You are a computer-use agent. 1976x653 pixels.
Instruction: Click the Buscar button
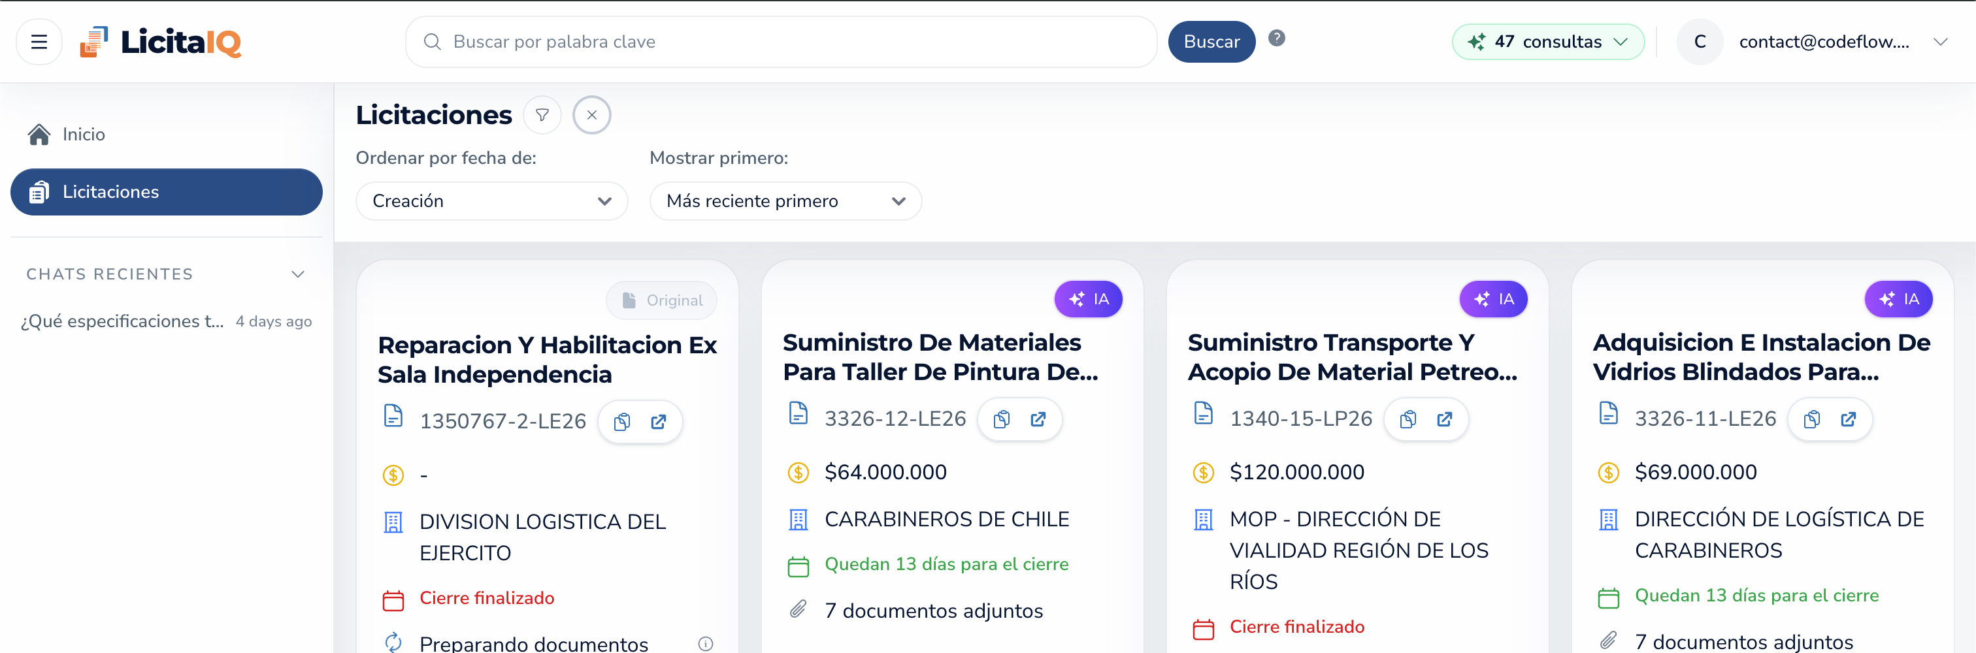click(1211, 41)
